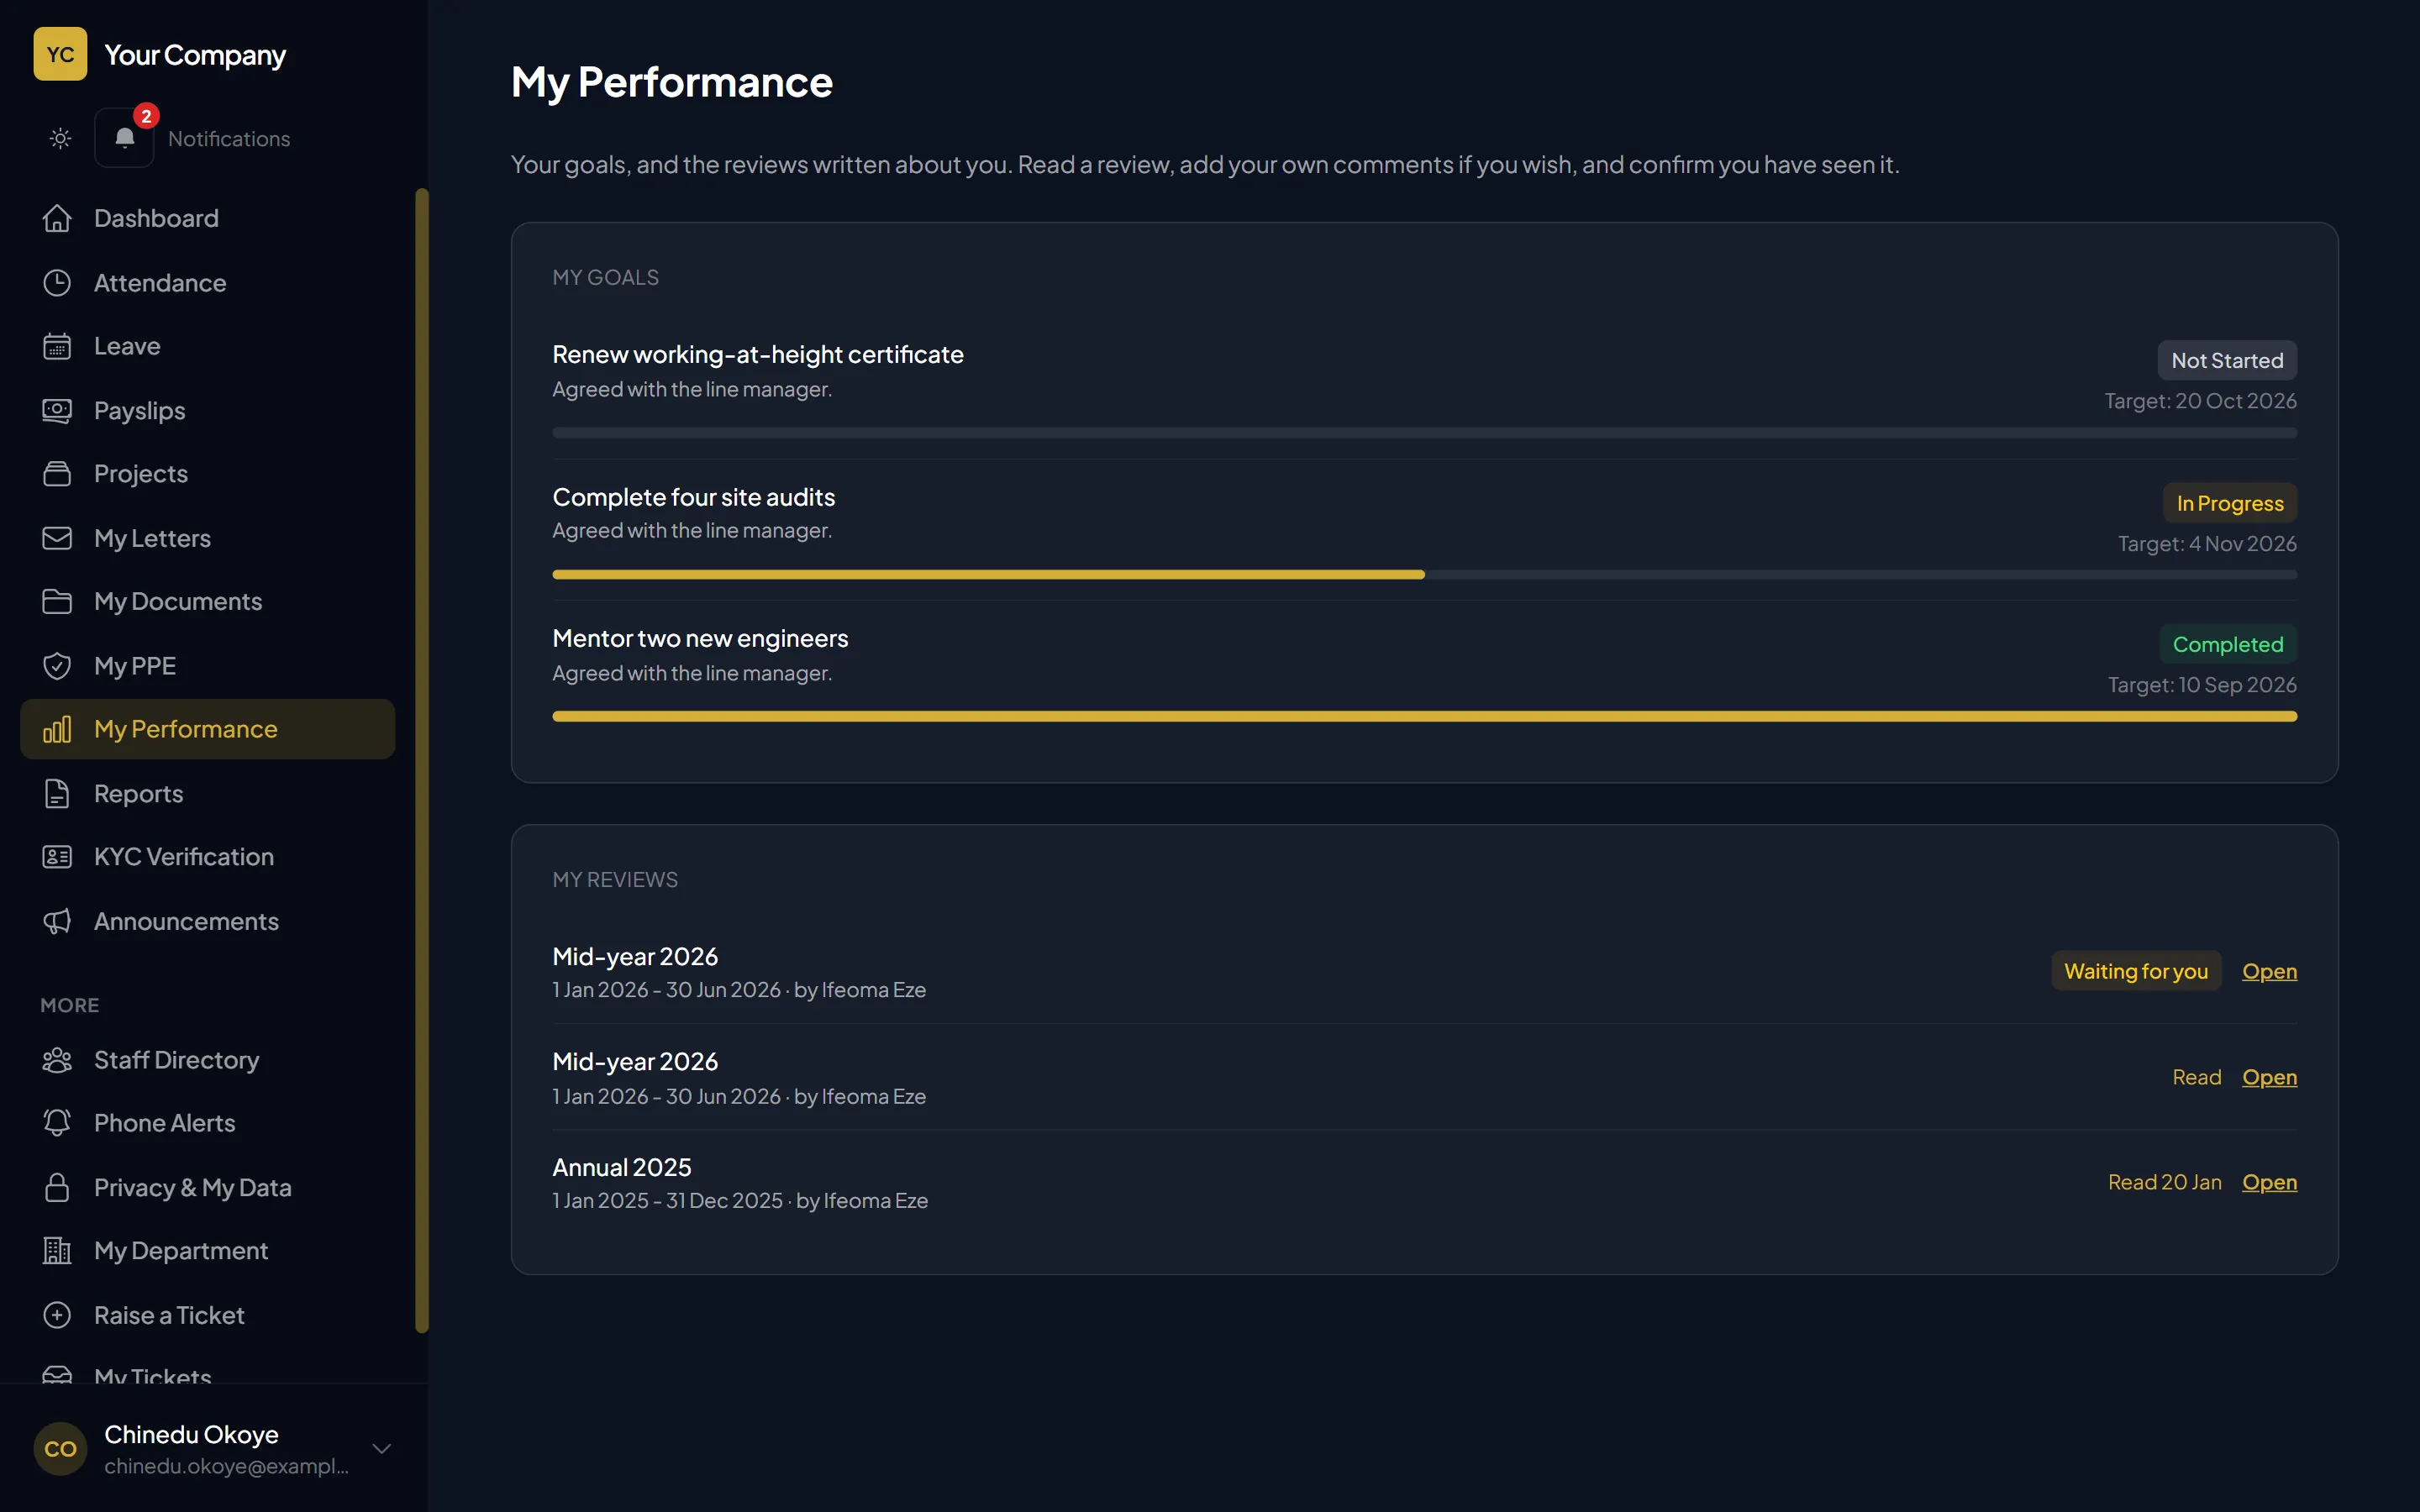Click the Target: 4 Nov 2026 date
This screenshot has width=2420, height=1512.
click(x=2207, y=543)
